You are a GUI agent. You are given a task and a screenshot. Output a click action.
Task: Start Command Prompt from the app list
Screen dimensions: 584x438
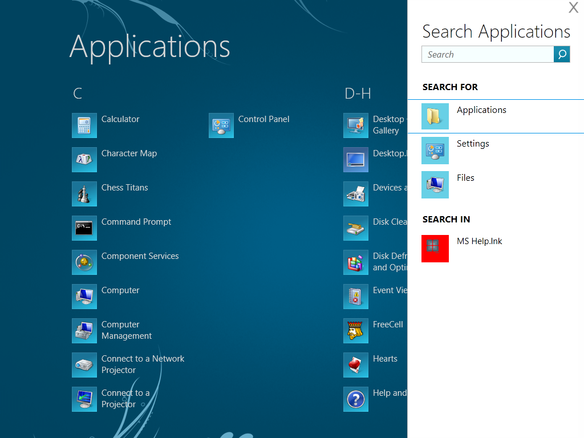click(84, 228)
